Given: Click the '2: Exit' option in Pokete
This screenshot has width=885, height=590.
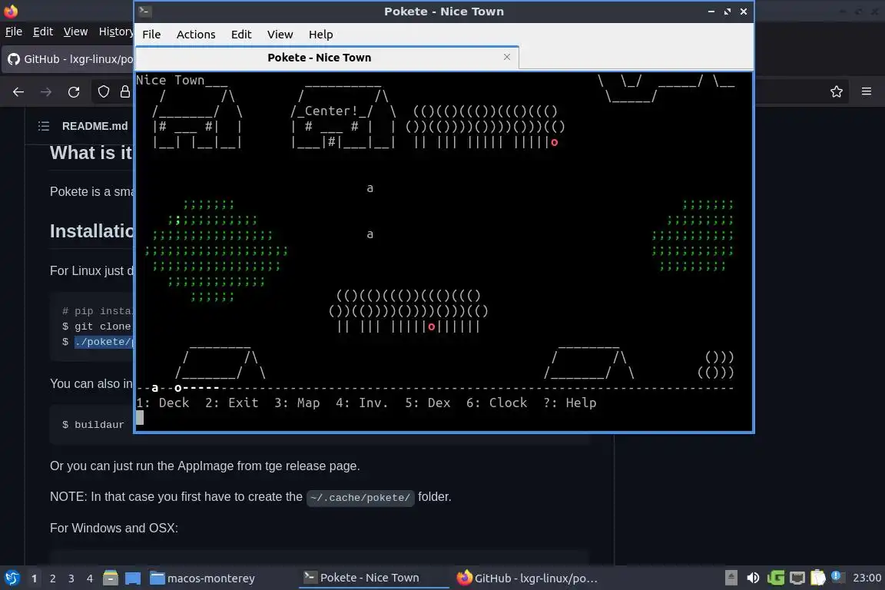Looking at the screenshot, I should click(231, 403).
